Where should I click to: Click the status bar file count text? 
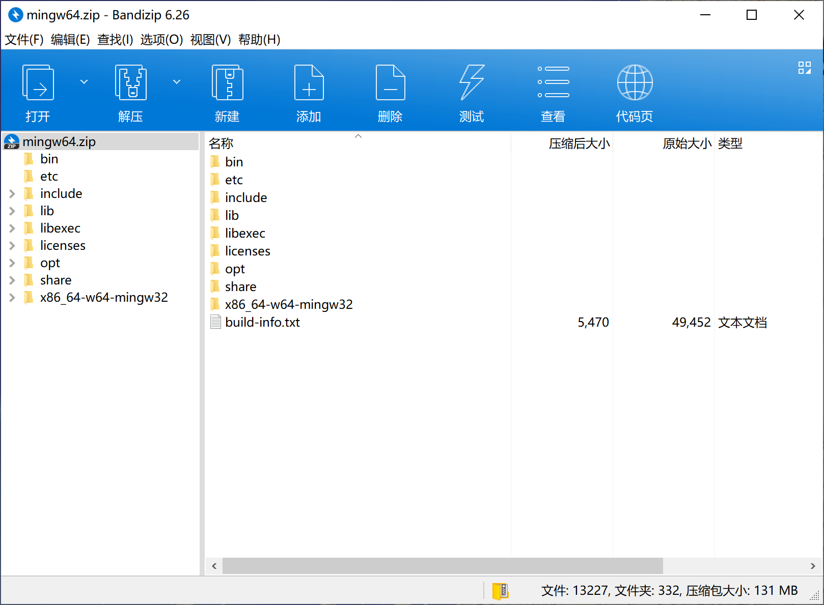669,591
